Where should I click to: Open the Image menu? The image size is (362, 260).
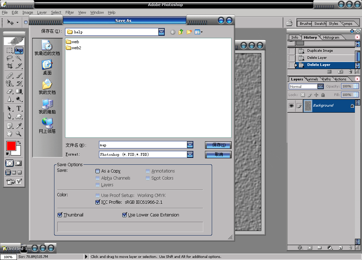[x=28, y=12]
